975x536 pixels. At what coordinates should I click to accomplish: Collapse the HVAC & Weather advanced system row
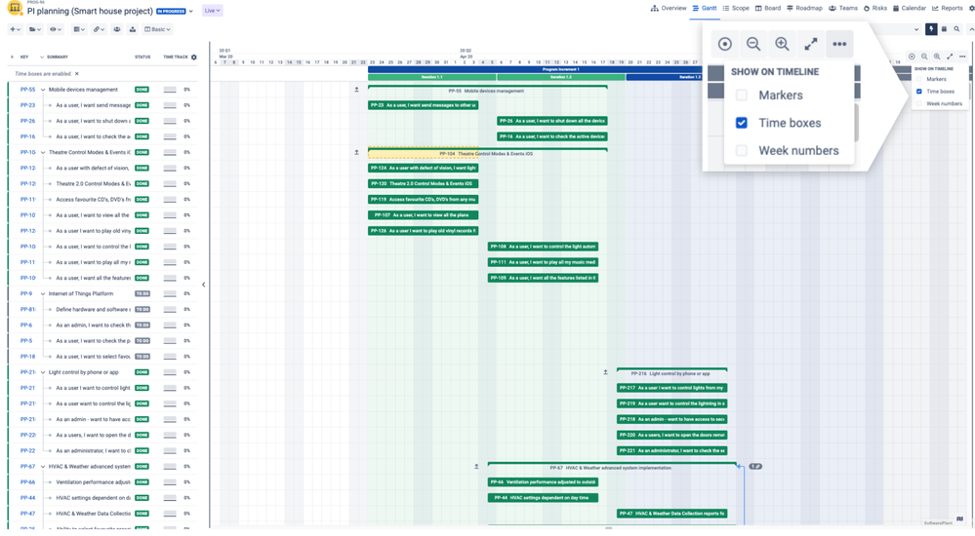[x=43, y=467]
